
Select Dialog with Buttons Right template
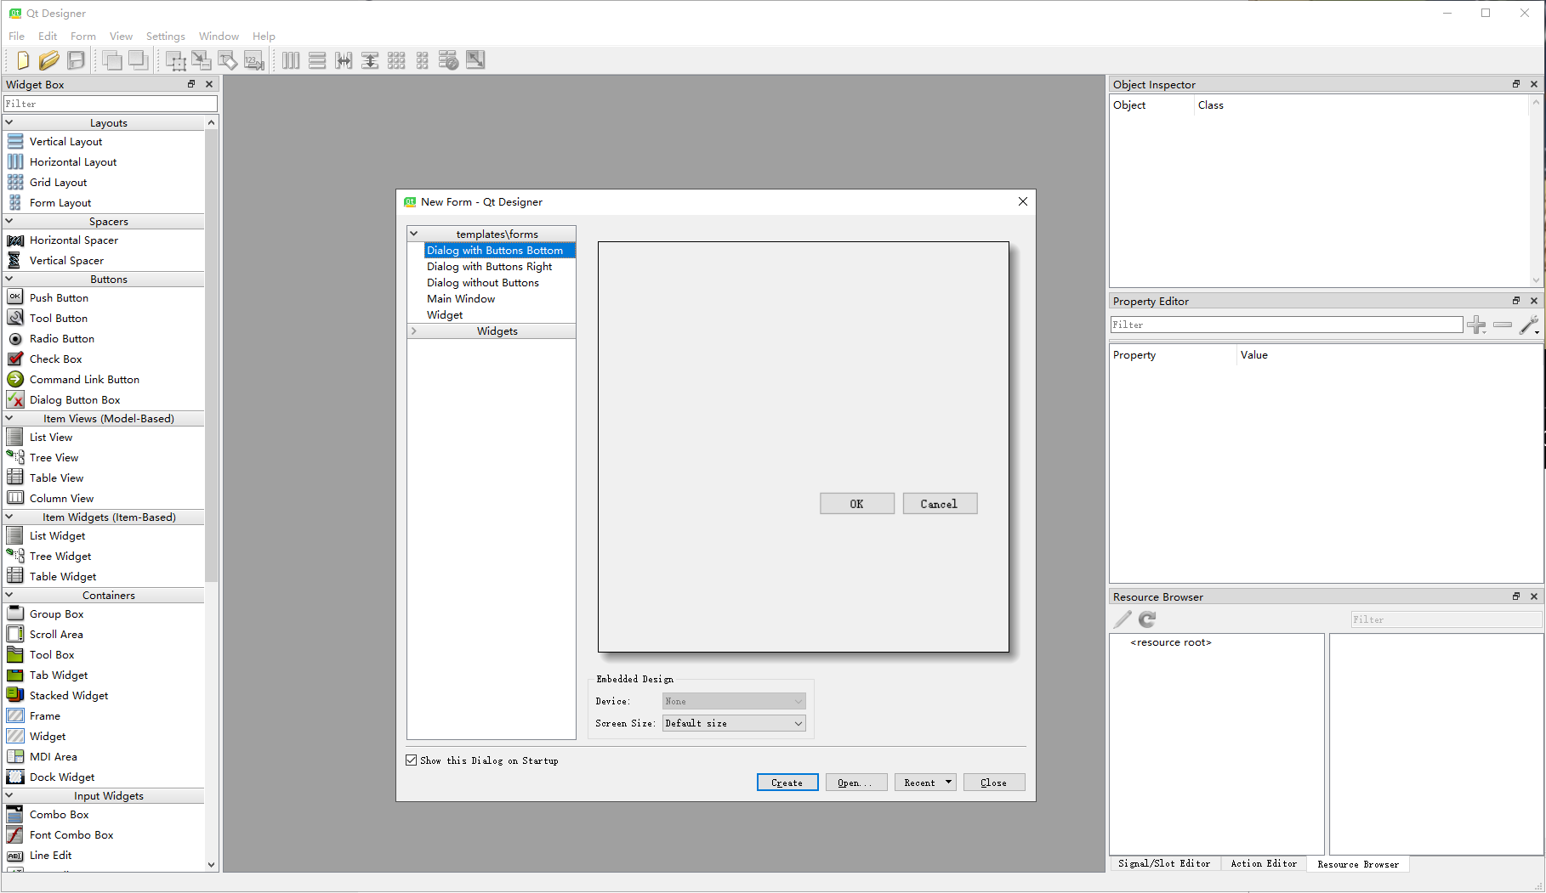(x=490, y=266)
